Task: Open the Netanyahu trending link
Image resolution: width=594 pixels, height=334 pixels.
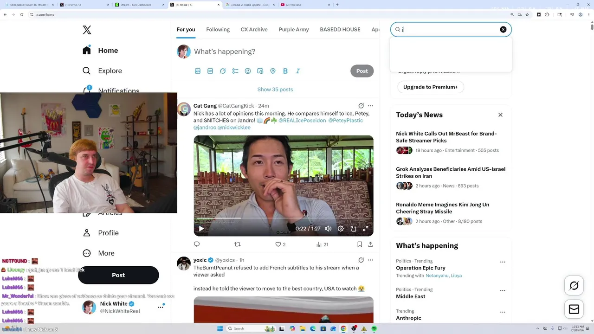Action: coord(437,276)
